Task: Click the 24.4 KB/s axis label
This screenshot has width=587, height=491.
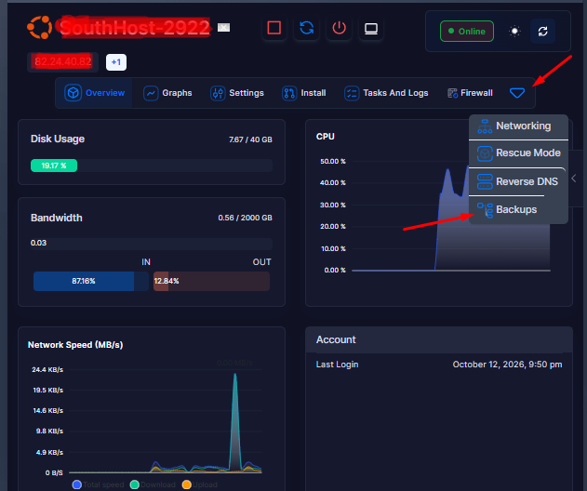Action: pos(47,370)
